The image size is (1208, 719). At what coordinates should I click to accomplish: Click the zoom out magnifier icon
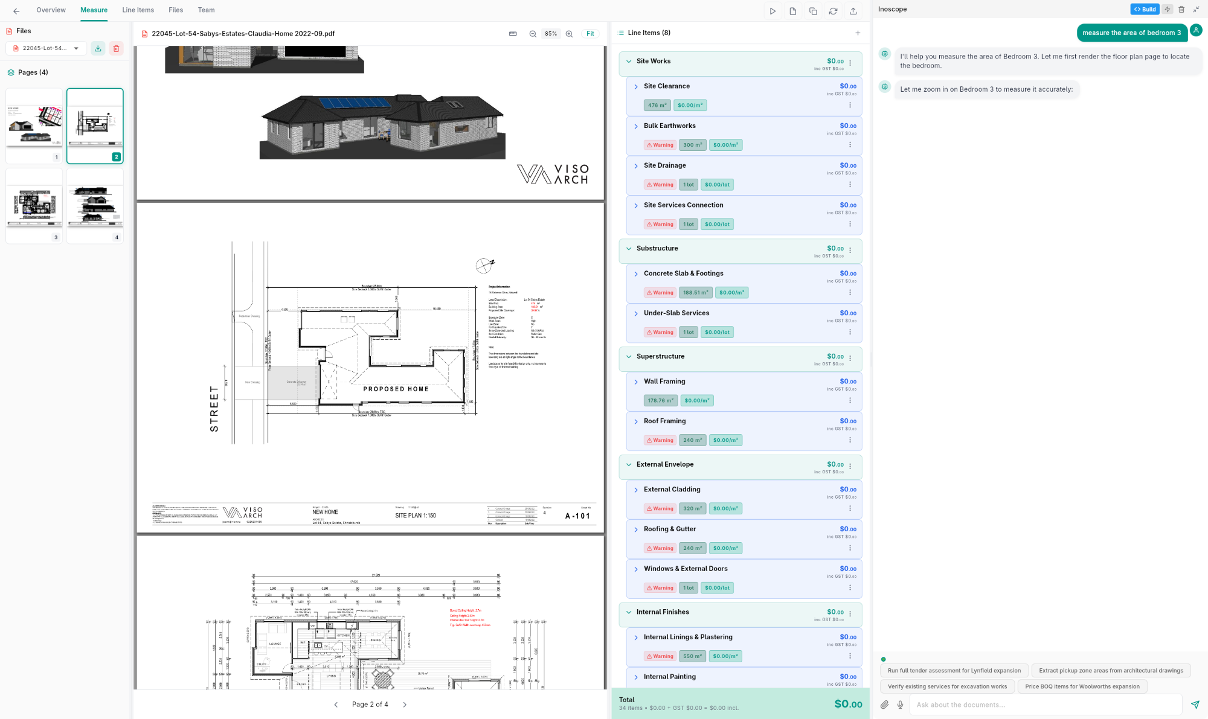pos(533,33)
